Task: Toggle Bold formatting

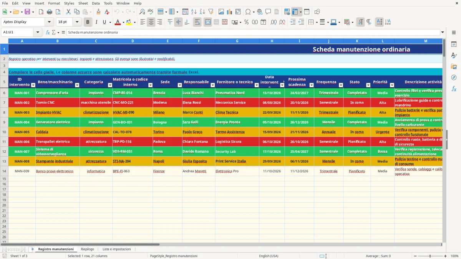Action: pyautogui.click(x=88, y=22)
